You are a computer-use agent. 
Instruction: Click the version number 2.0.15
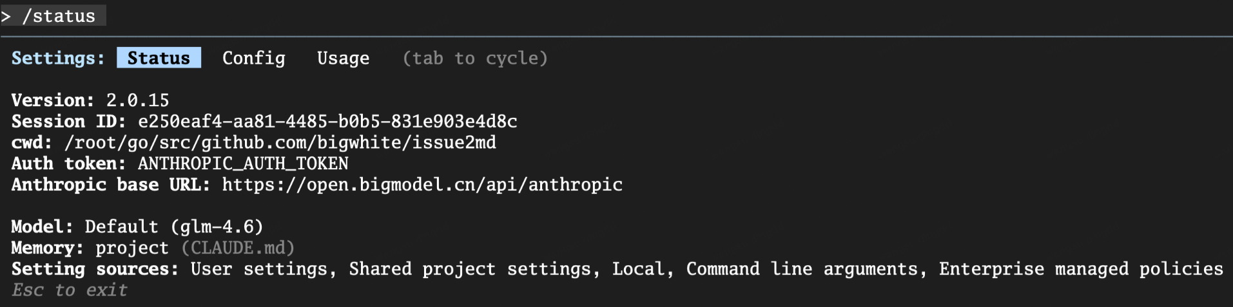137,100
